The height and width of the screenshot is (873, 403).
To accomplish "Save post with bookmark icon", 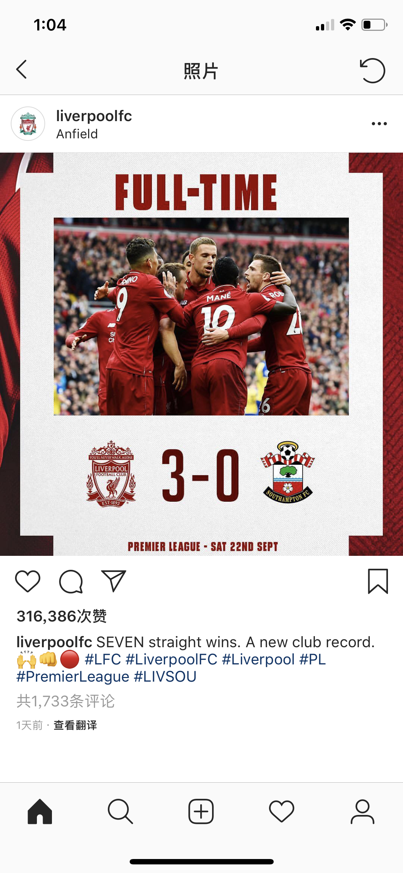I will point(378,581).
